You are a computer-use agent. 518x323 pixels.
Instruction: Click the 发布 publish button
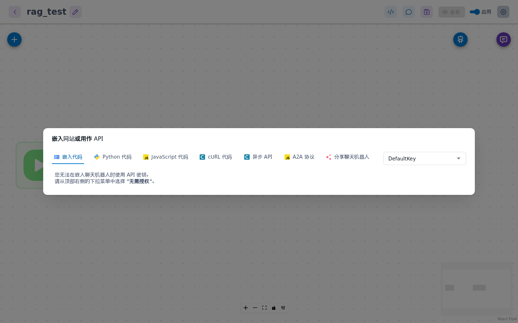(452, 12)
